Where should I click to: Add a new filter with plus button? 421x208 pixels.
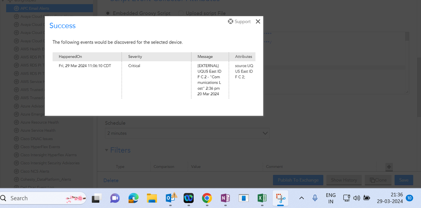pyautogui.click(x=389, y=167)
